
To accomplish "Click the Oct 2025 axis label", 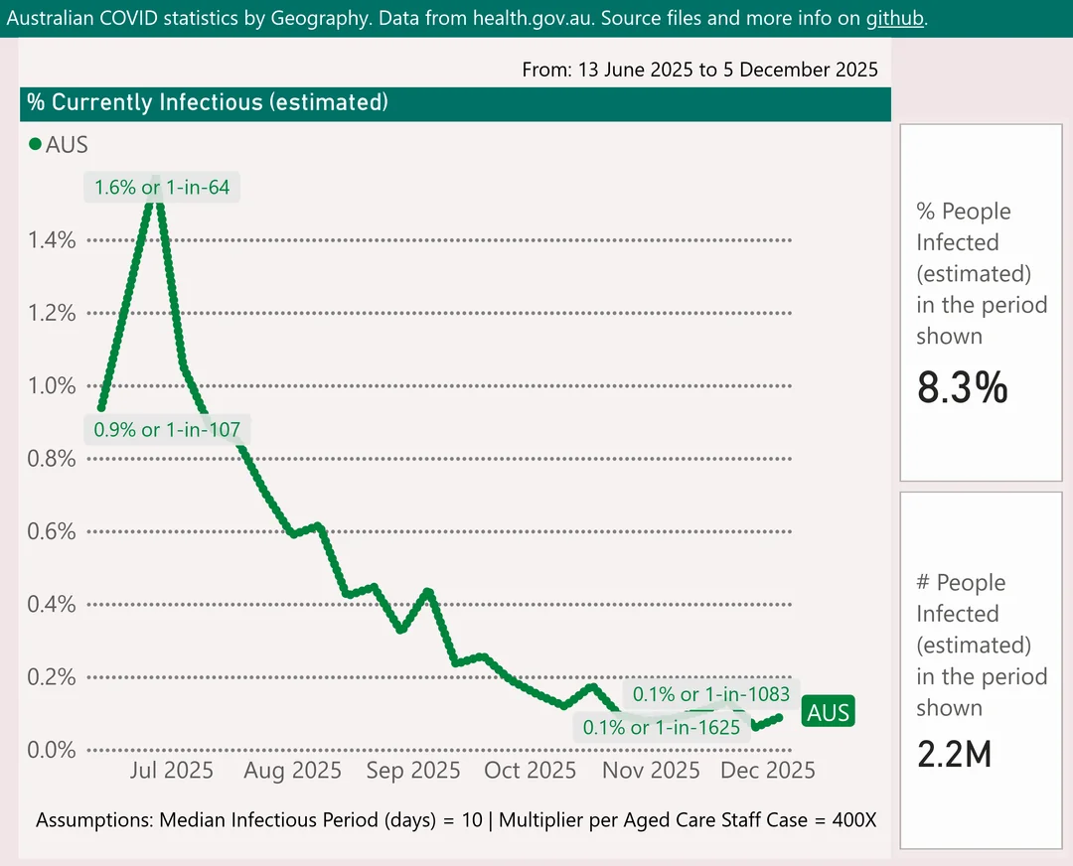I will pyautogui.click(x=531, y=771).
